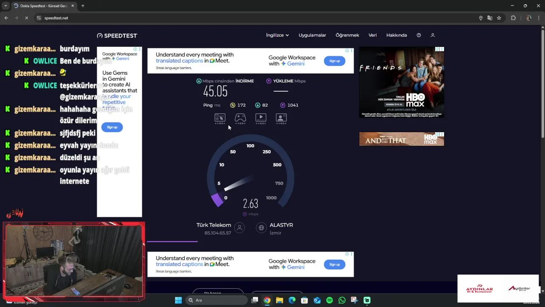This screenshot has height=307, width=545.
Task: Open the Uygulamalar menu
Action: tap(312, 35)
